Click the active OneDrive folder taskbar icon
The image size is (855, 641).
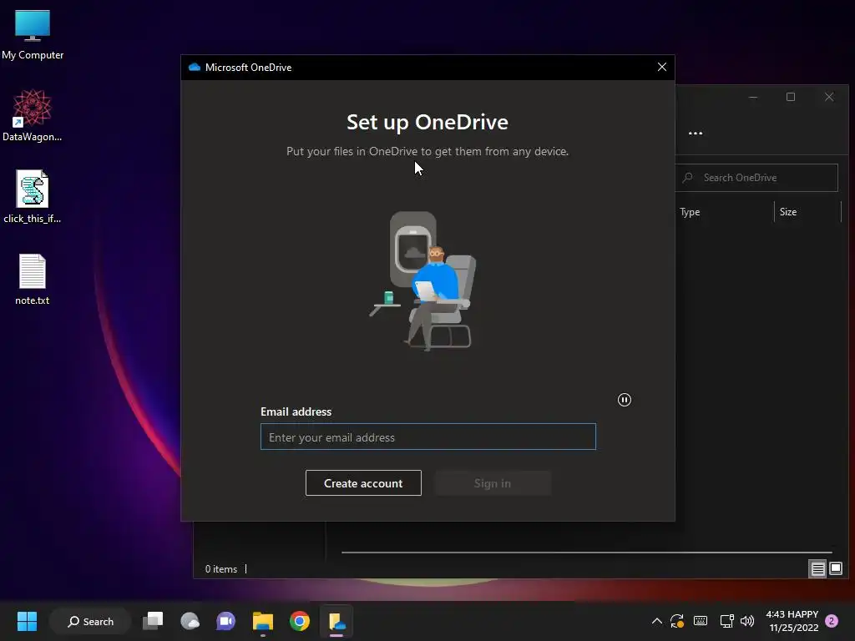point(336,621)
